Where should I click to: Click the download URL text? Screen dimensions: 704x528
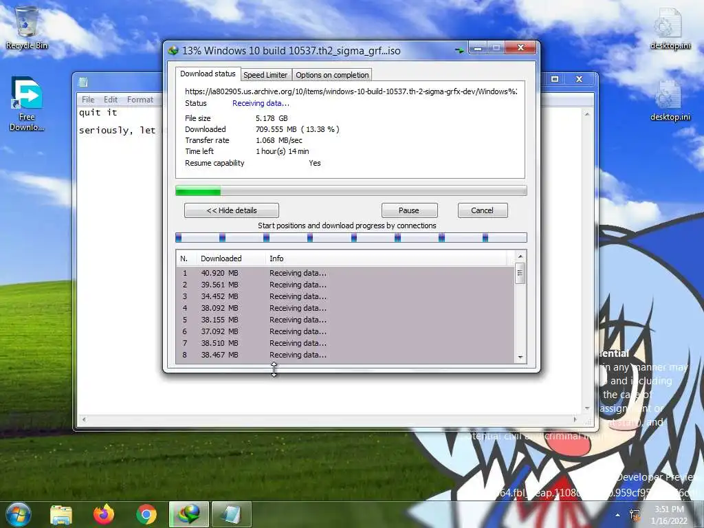pos(351,91)
